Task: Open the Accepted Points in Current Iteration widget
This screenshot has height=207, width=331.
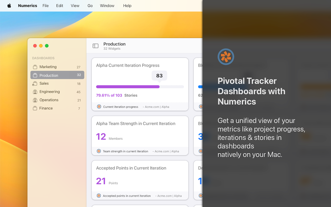Action: coord(140,180)
